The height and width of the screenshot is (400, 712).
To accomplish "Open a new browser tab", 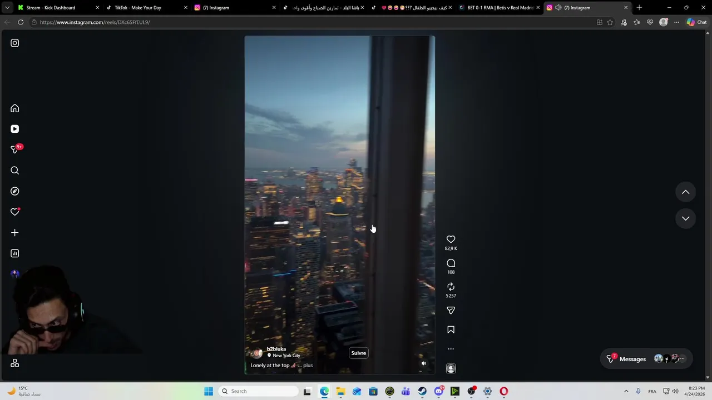I will 639,8.
